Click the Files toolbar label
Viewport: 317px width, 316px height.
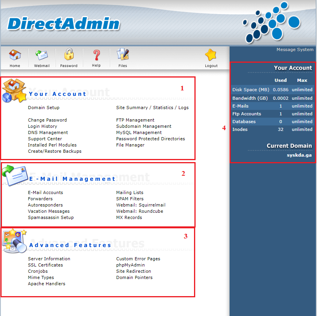coord(123,66)
